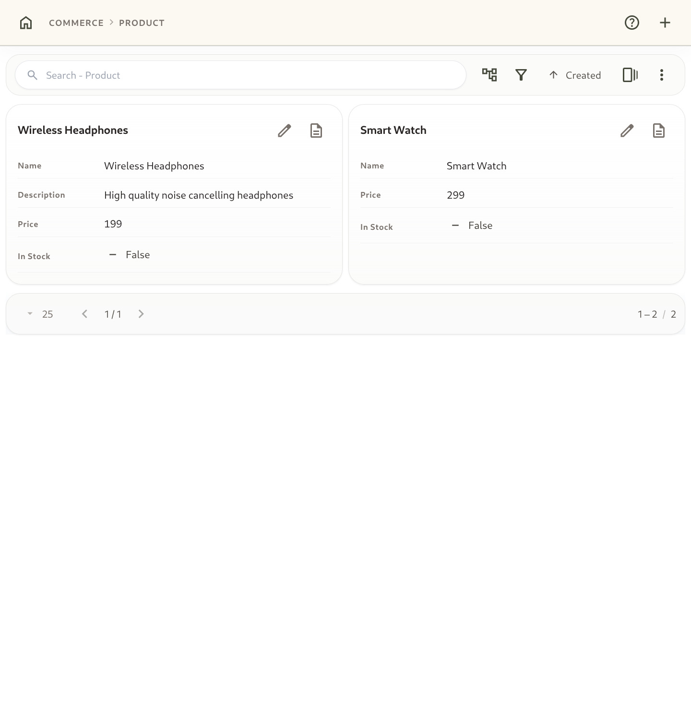Focus the Search - Product field
Image resolution: width=691 pixels, height=702 pixels.
241,75
